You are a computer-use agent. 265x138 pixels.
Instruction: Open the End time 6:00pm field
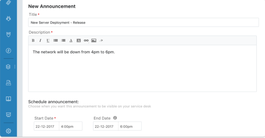point(130,126)
